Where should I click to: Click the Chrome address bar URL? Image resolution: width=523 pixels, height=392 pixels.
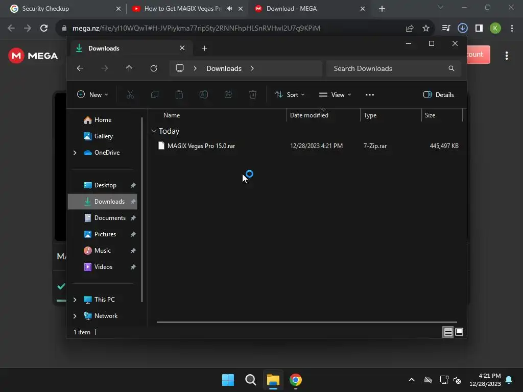pos(197,29)
